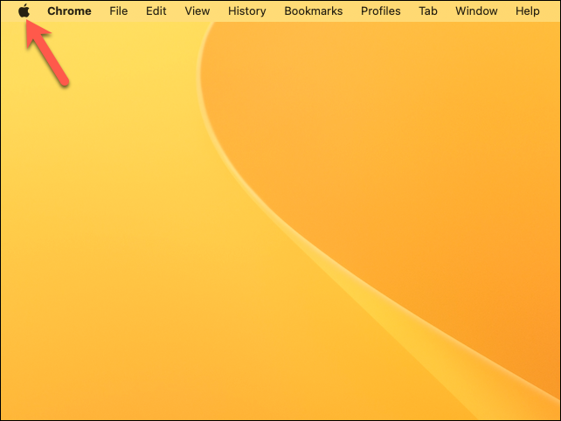
Task: Open the Tab menu
Action: (x=428, y=11)
